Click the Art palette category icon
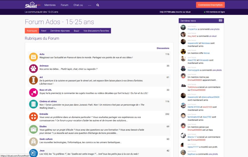This screenshot has height=157, width=248. 33,80
